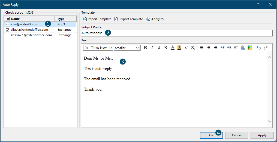277x142 pixels.
Task: Insert a hyperlink using the link icon
Action: click(243, 48)
